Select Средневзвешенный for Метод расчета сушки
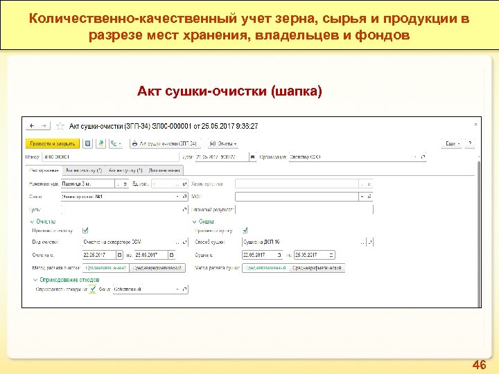The width and height of the screenshot is (499, 374). [265, 268]
